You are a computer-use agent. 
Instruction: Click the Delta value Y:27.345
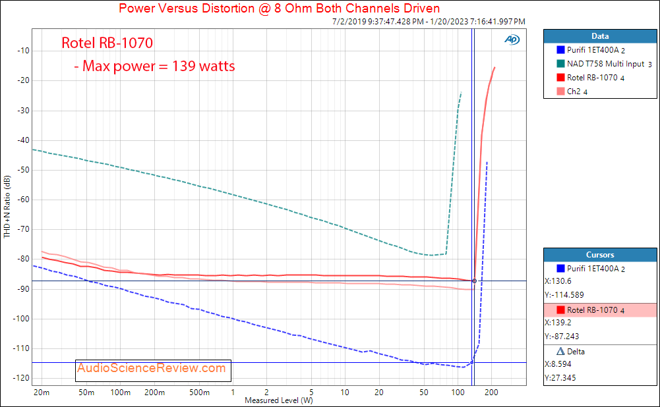[560, 378]
